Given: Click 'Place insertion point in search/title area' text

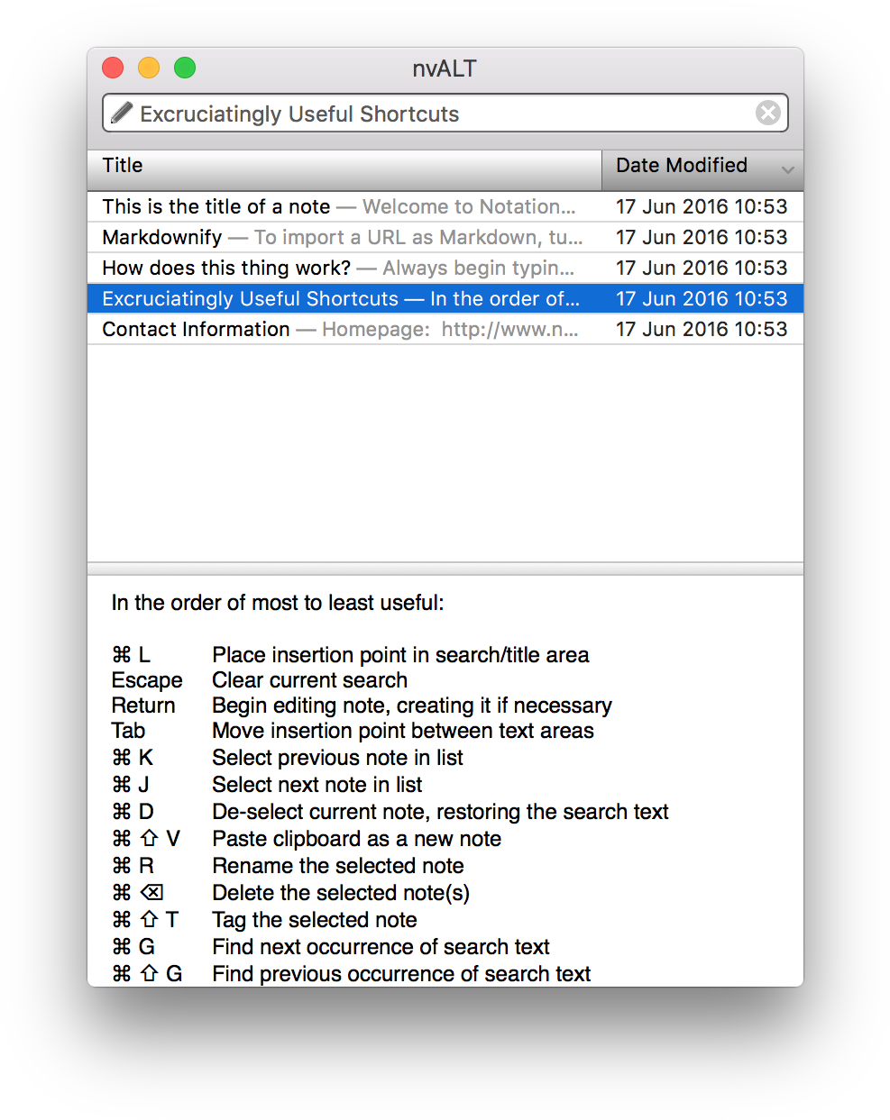Looking at the screenshot, I should pyautogui.click(x=400, y=655).
